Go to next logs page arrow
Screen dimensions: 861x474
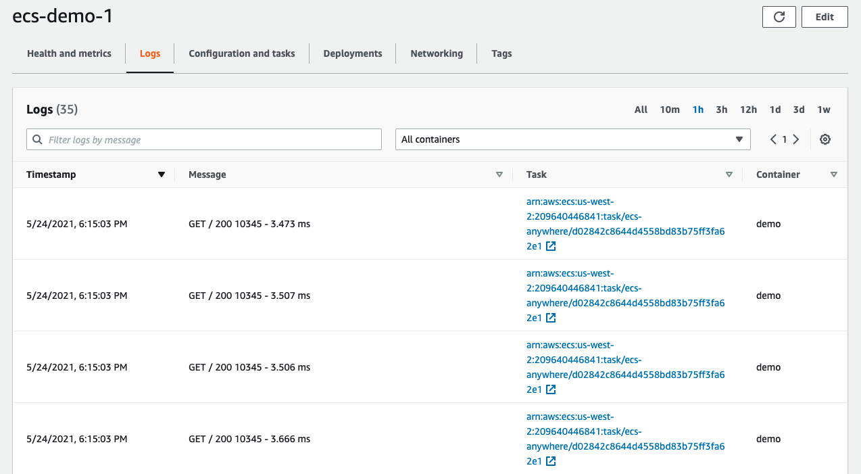(x=796, y=139)
